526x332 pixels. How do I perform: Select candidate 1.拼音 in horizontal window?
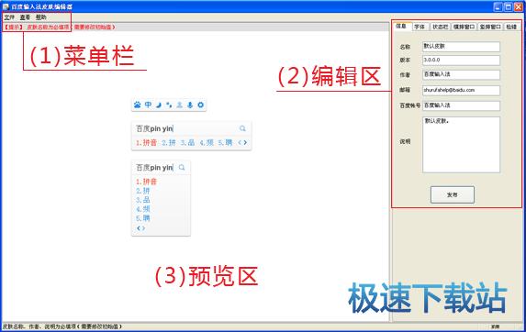(146, 143)
